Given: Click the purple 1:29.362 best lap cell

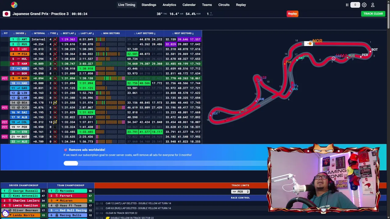Looking at the screenshot, I should click(68, 39).
